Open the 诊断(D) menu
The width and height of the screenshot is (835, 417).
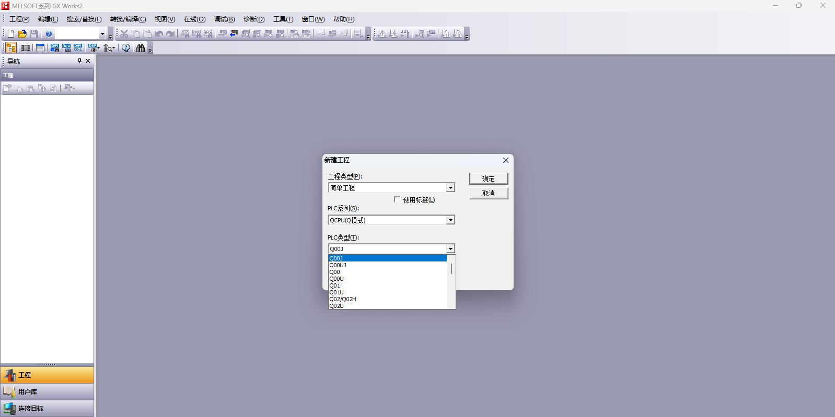pyautogui.click(x=254, y=19)
